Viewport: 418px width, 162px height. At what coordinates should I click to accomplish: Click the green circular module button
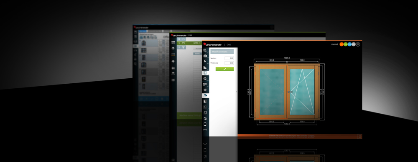(346, 44)
